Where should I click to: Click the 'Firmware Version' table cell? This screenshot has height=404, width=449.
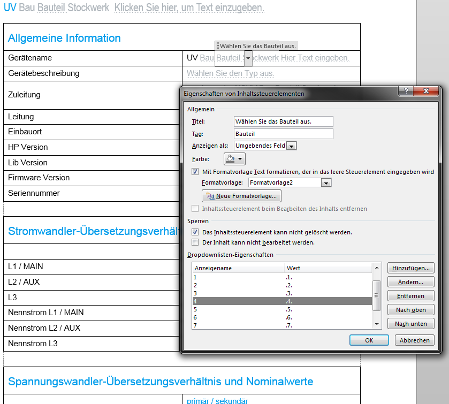pos(93,178)
